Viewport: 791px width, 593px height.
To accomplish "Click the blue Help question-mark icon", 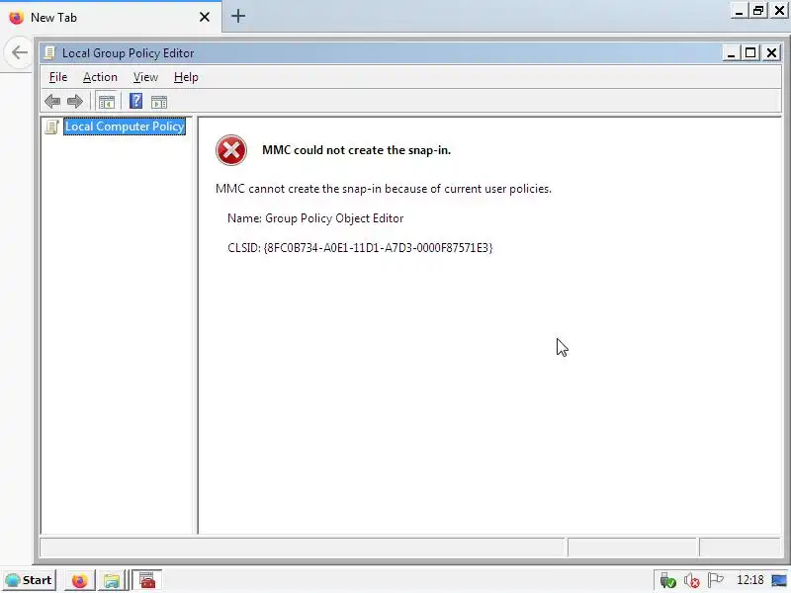I will (x=135, y=101).
